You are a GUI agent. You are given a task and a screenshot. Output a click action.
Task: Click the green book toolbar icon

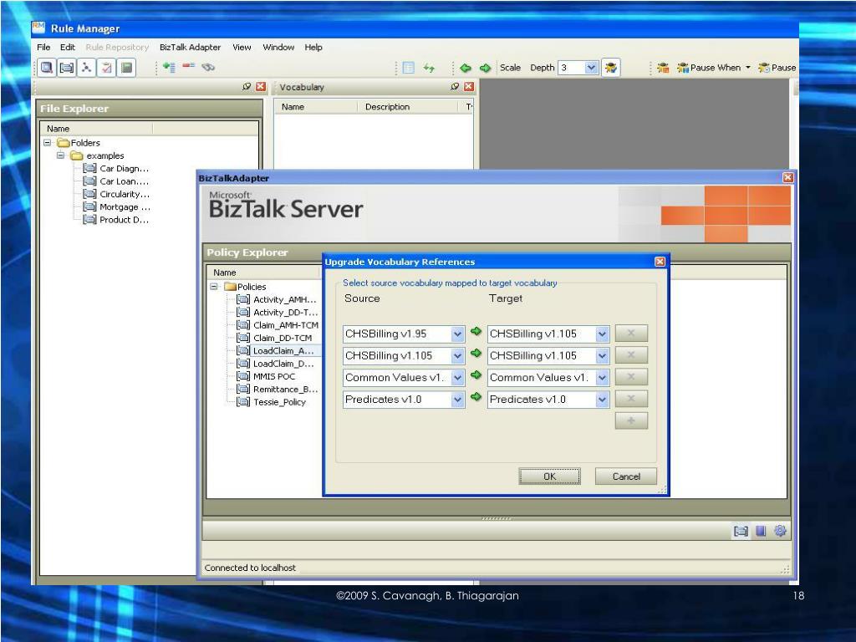coord(127,68)
